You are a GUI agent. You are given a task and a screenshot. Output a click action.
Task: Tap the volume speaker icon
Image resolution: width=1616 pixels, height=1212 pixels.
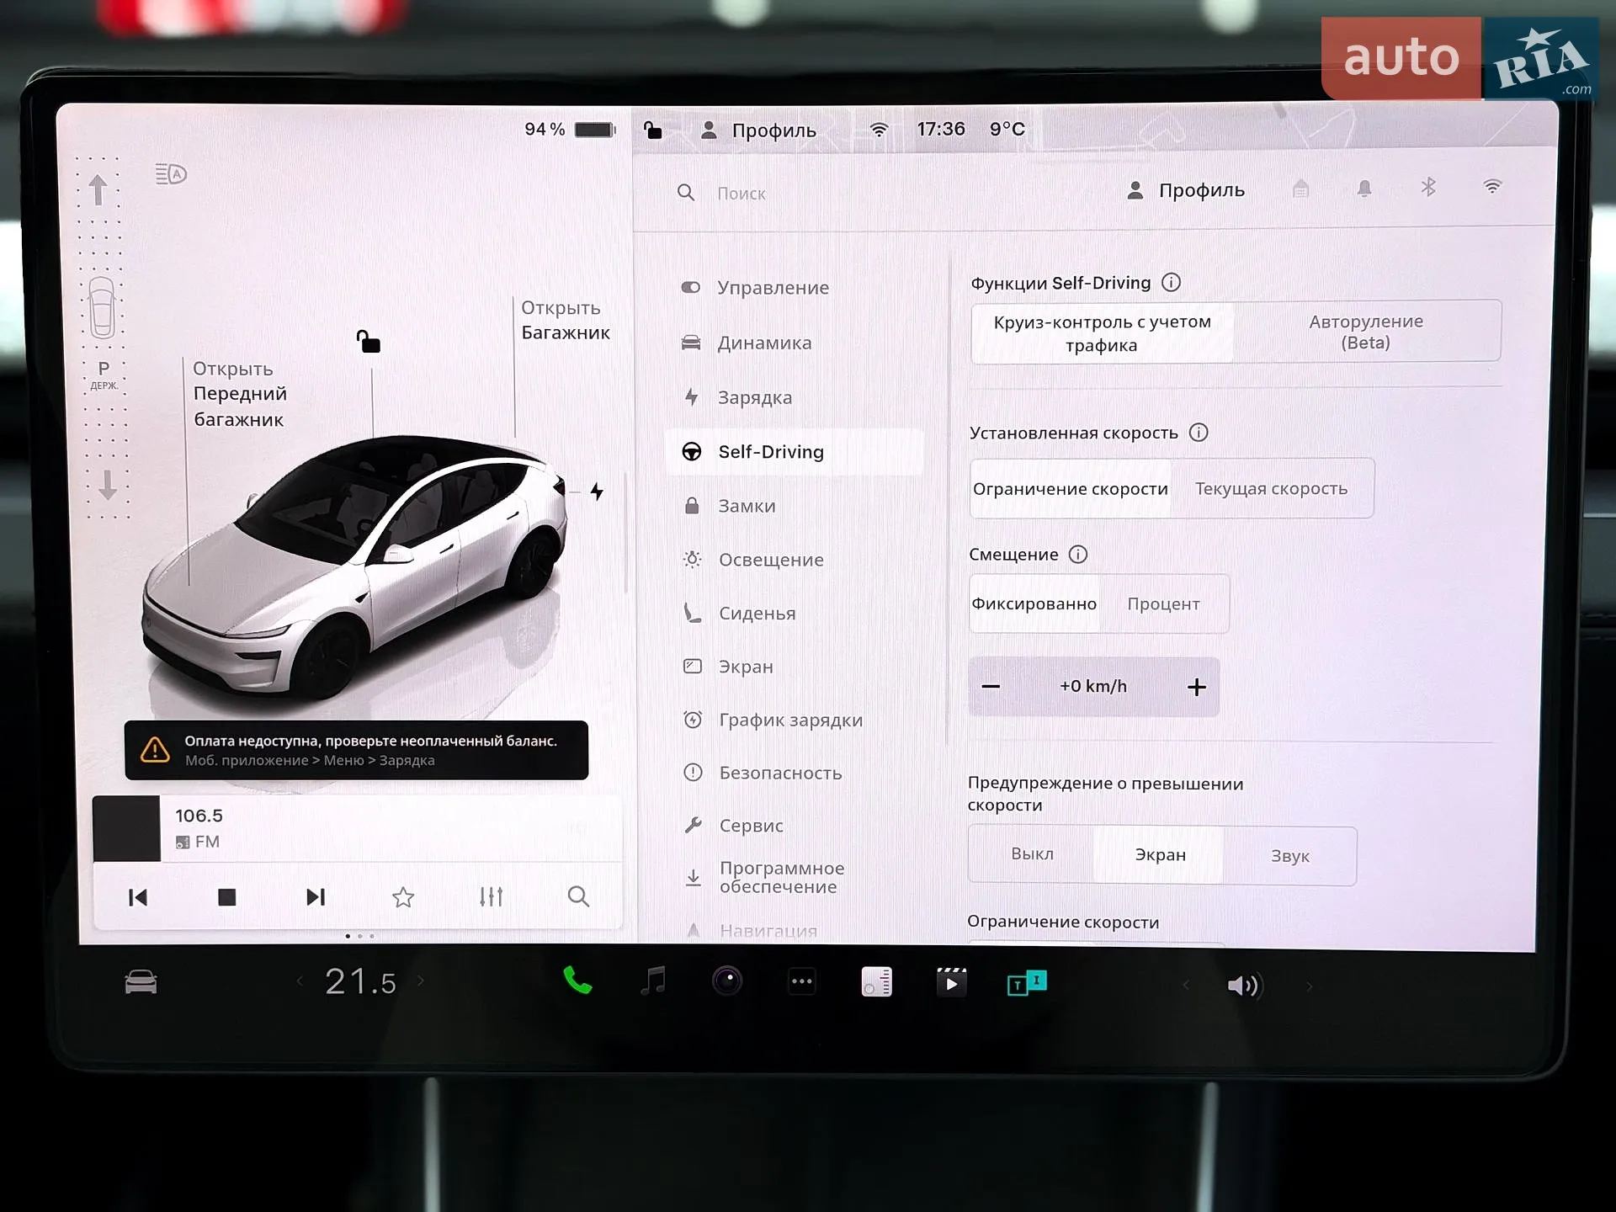coord(1243,986)
